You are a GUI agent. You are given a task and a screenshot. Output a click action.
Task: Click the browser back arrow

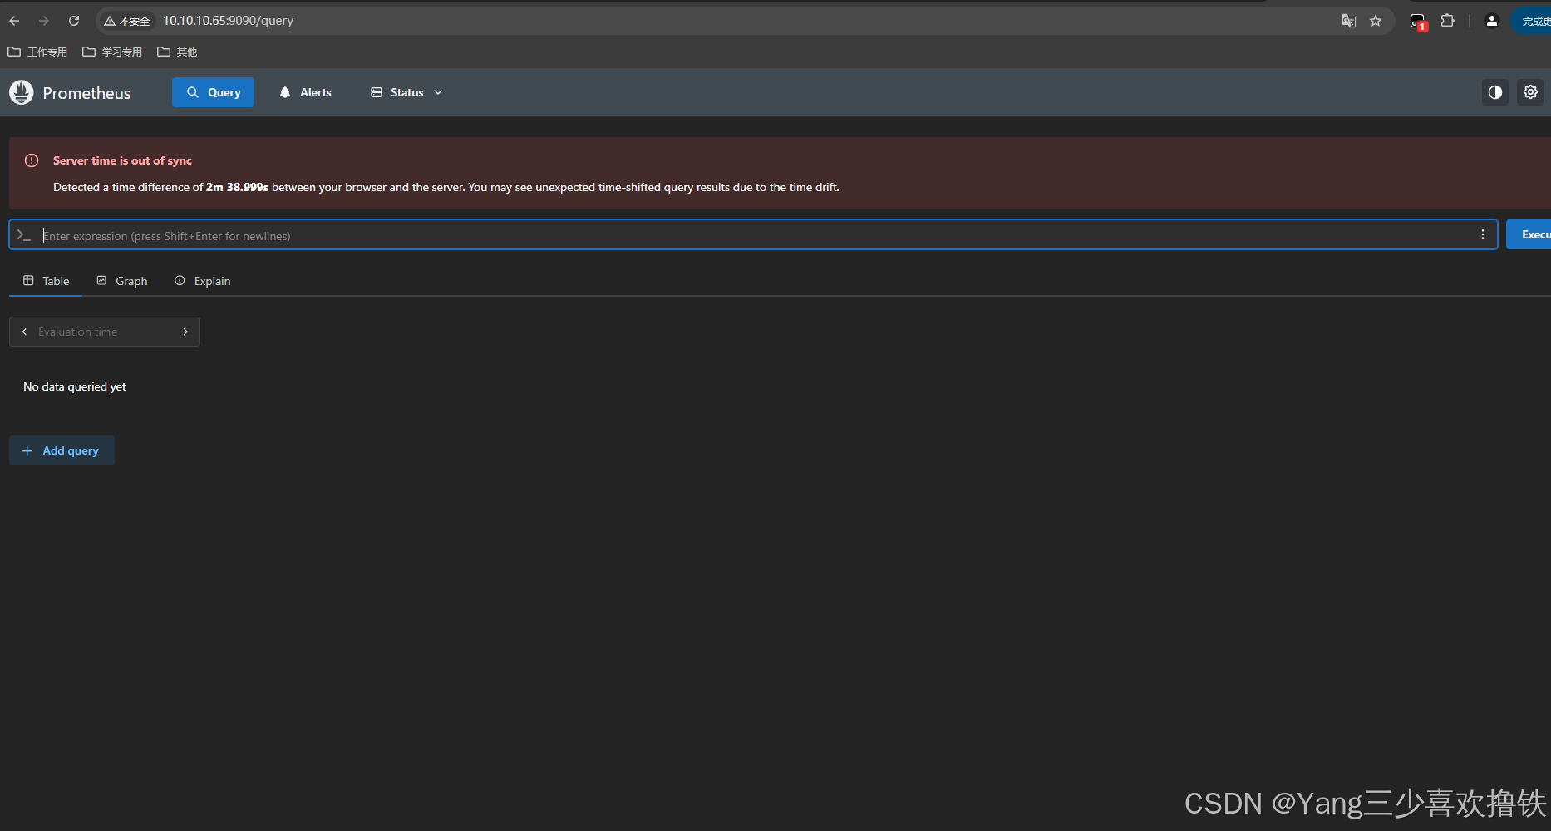(x=14, y=21)
